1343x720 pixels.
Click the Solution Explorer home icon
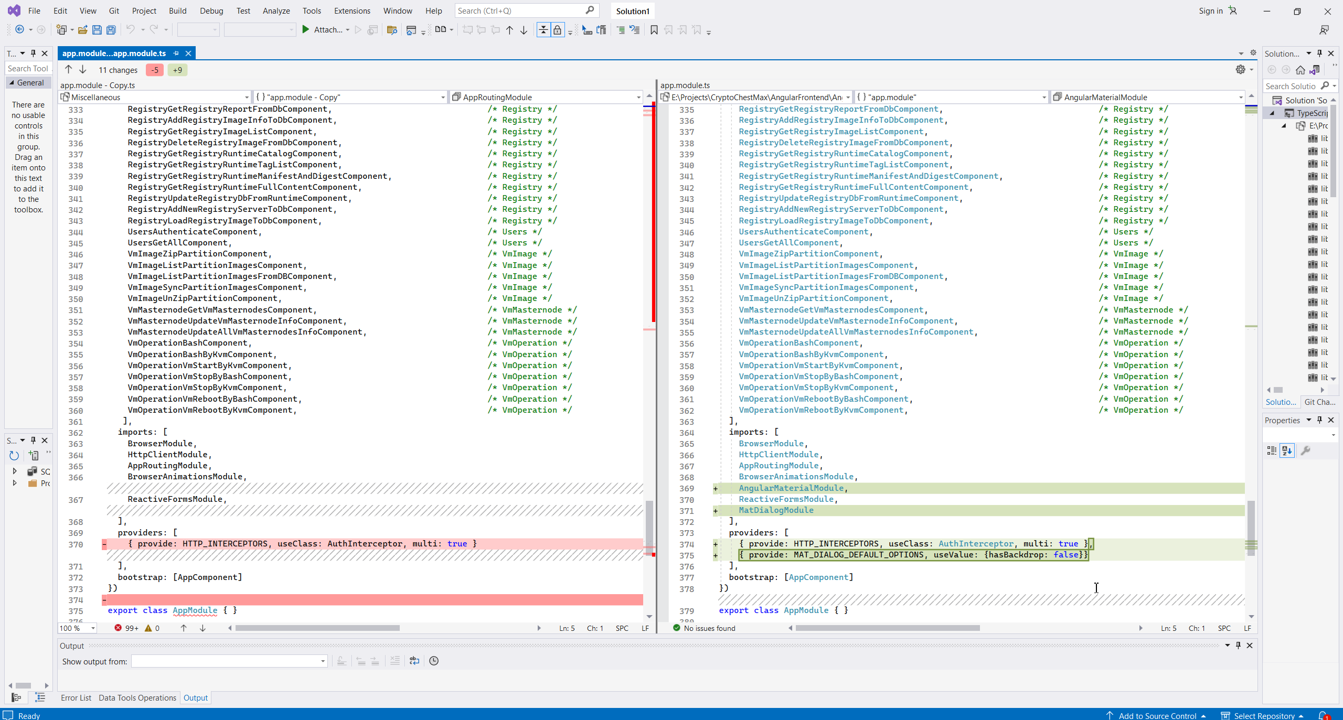(x=1300, y=70)
